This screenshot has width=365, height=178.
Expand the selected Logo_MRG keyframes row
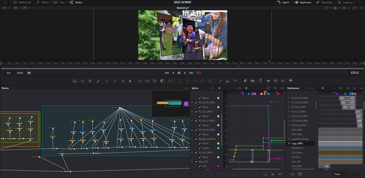coord(289,144)
